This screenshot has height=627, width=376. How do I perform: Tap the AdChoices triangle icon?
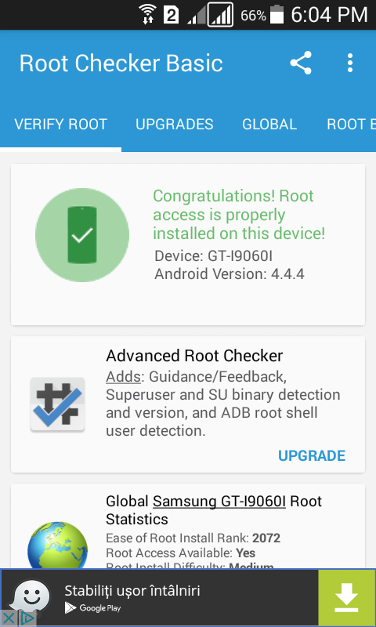[27, 618]
